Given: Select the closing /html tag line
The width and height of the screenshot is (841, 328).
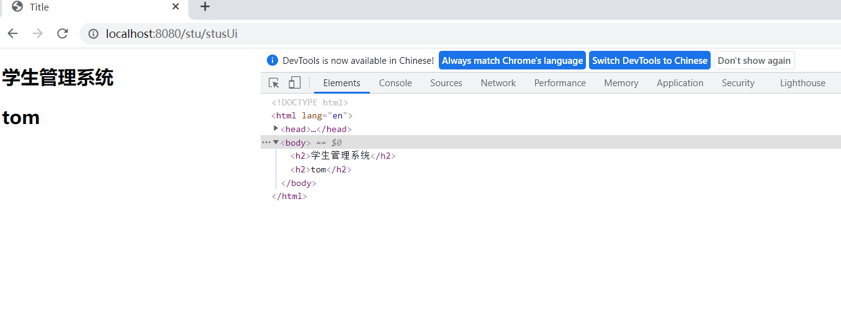Looking at the screenshot, I should [289, 196].
